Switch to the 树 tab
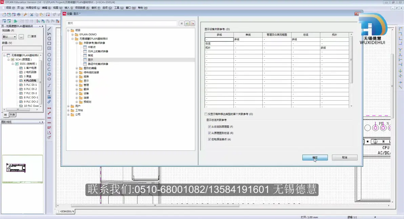 (x=5, y=115)
